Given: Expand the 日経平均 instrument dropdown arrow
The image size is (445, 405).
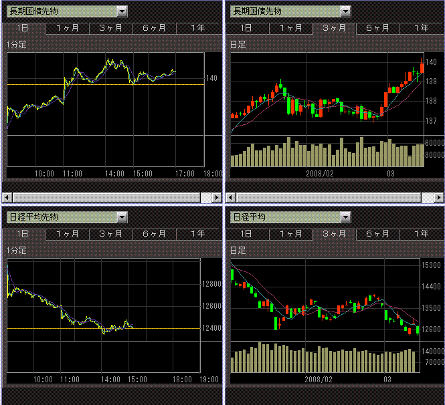Looking at the screenshot, I should click(345, 217).
